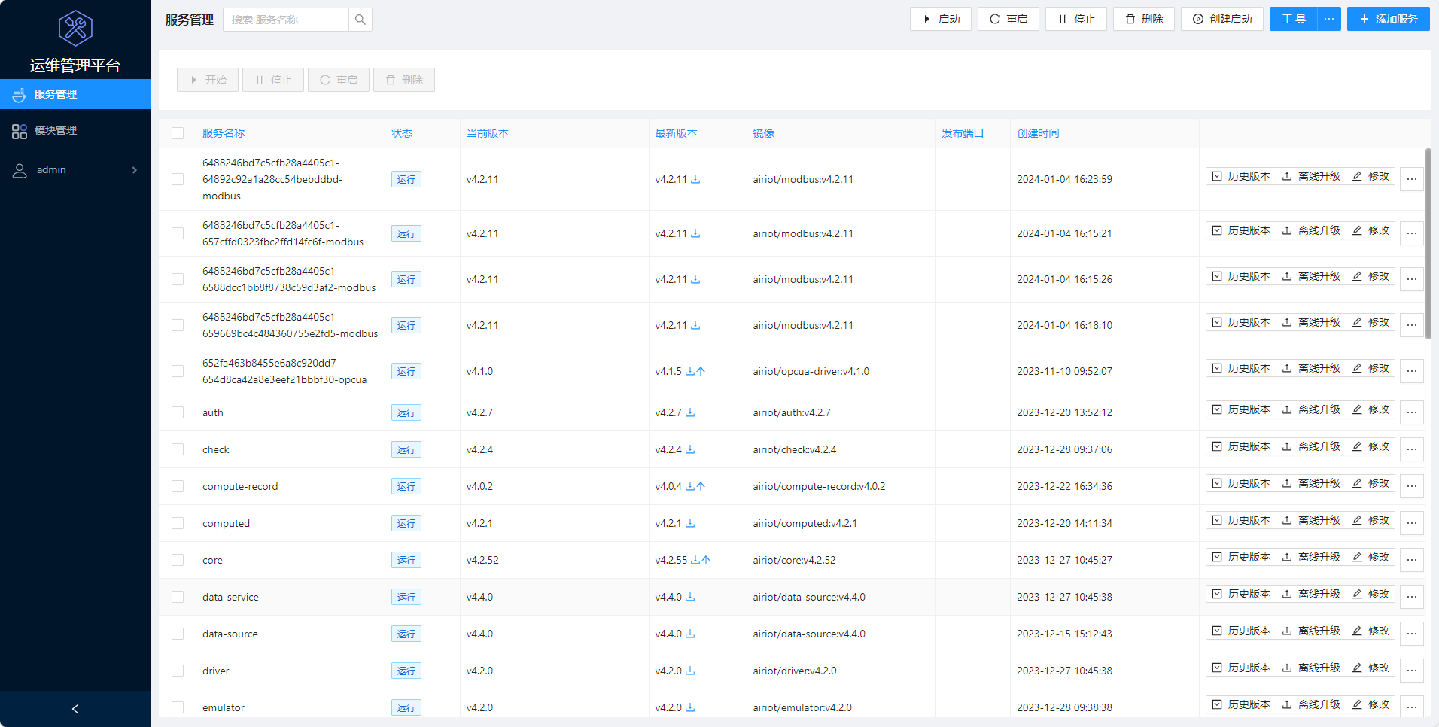1439x727 pixels.
Task: Select the core service checkbox
Action: (x=178, y=560)
